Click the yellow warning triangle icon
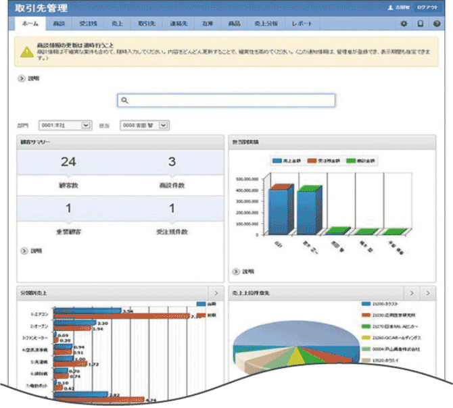This screenshot has width=453, height=408. 25,51
